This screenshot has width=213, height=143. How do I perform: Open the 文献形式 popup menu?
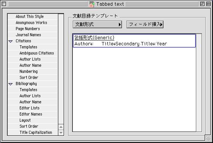97,24
